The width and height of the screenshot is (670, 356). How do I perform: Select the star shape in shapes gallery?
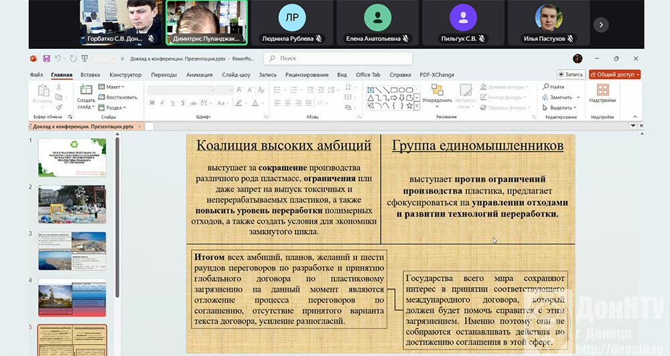point(409,105)
